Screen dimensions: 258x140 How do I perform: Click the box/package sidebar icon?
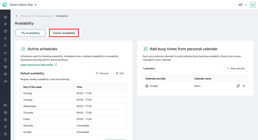(5, 67)
